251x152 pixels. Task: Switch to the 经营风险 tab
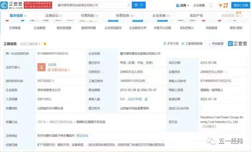89,16
